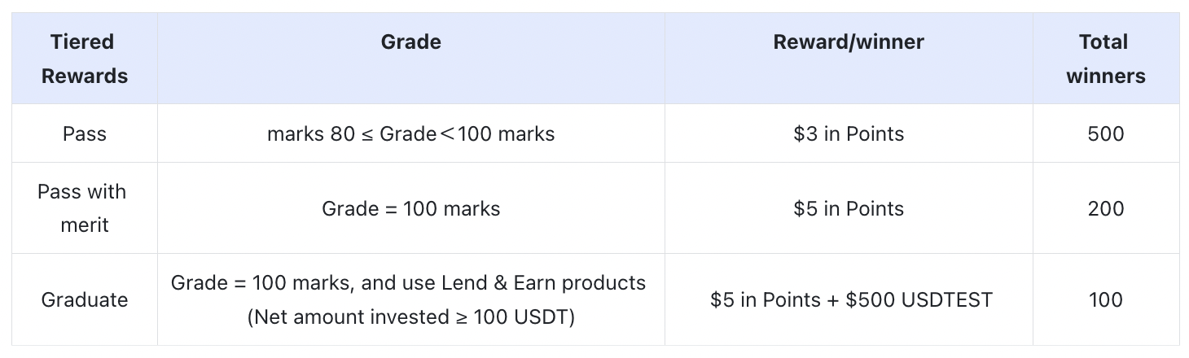Image resolution: width=1189 pixels, height=358 pixels.
Task: Click the word merit in second row
Action: click(x=85, y=225)
